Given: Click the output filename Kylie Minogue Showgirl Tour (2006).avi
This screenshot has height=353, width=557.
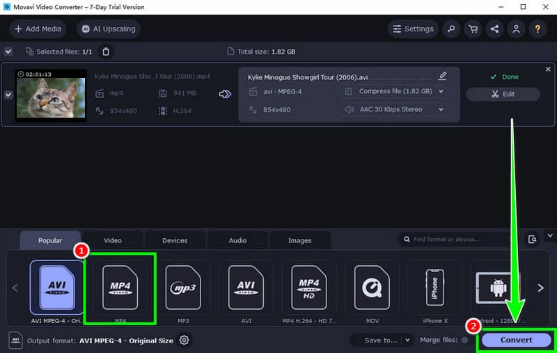Looking at the screenshot, I should [308, 77].
